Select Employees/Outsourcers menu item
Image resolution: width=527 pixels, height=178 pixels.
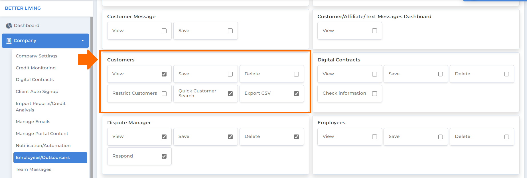point(50,158)
